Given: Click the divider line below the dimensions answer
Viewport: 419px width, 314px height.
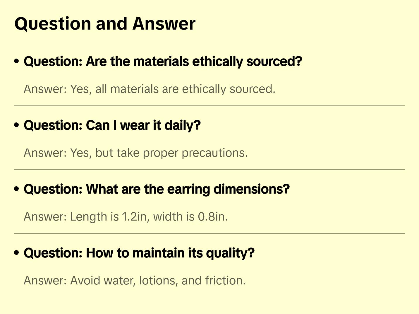Looking at the screenshot, I should point(209,233).
